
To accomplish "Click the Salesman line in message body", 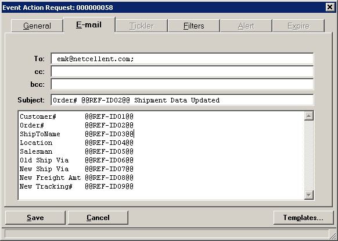I will (x=77, y=151).
